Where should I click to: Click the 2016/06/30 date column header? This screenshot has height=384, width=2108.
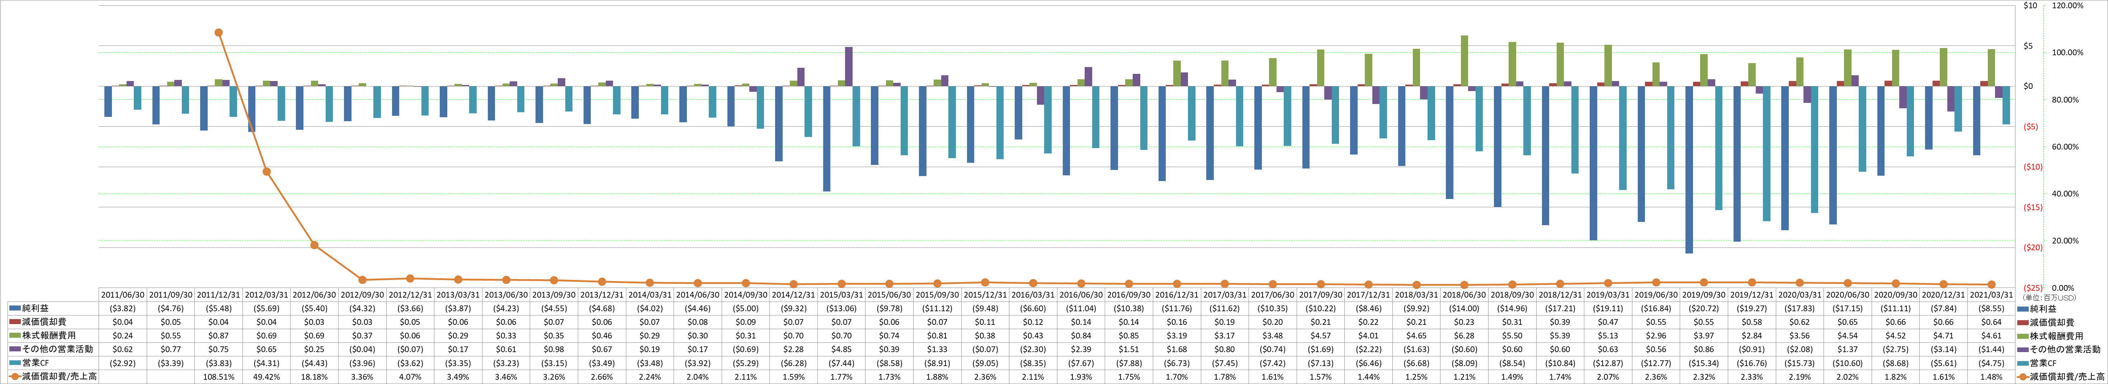[1081, 295]
